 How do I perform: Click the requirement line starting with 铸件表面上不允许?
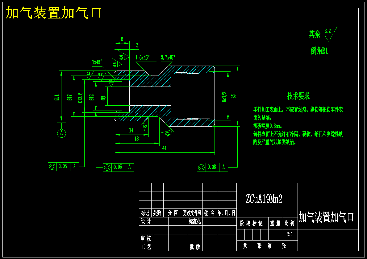[x=298, y=134]
